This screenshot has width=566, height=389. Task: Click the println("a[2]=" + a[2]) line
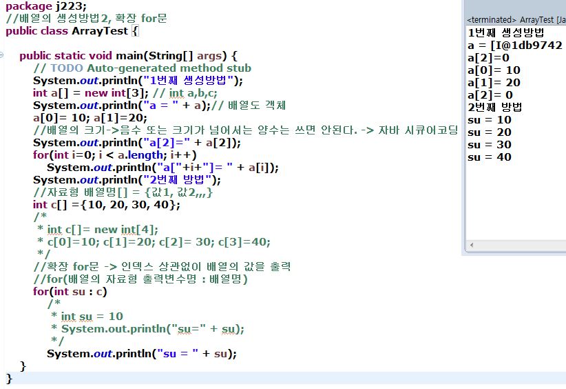coord(137,143)
